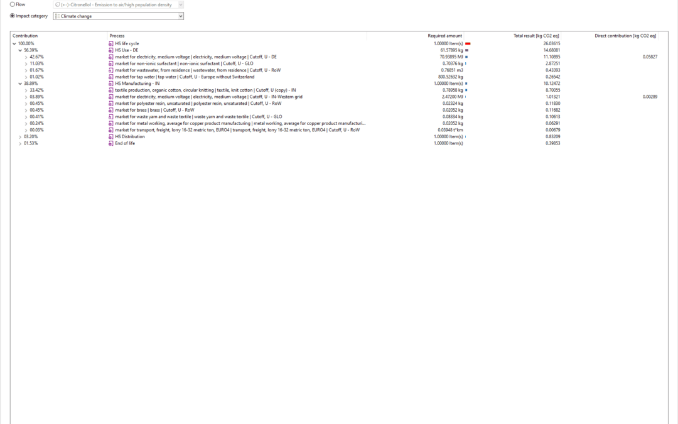Click process icon of polyester resin market
The height and width of the screenshot is (424, 678).
tap(110, 104)
